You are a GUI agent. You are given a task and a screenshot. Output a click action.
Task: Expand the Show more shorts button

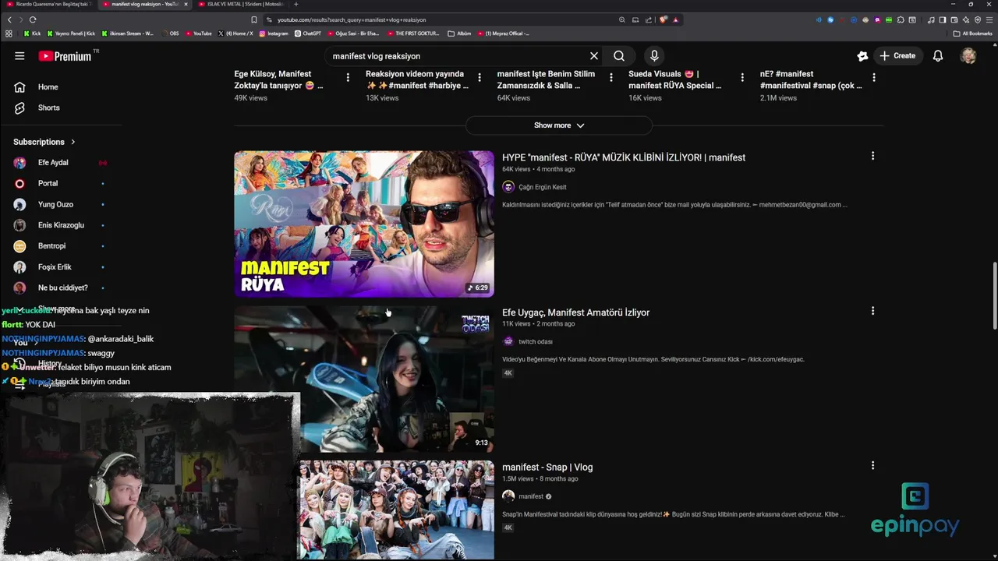coord(558,125)
